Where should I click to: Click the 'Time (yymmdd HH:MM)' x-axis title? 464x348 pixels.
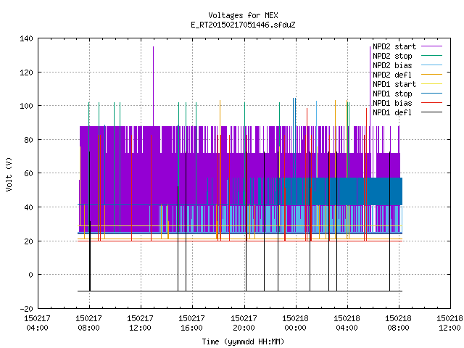[243, 341]
